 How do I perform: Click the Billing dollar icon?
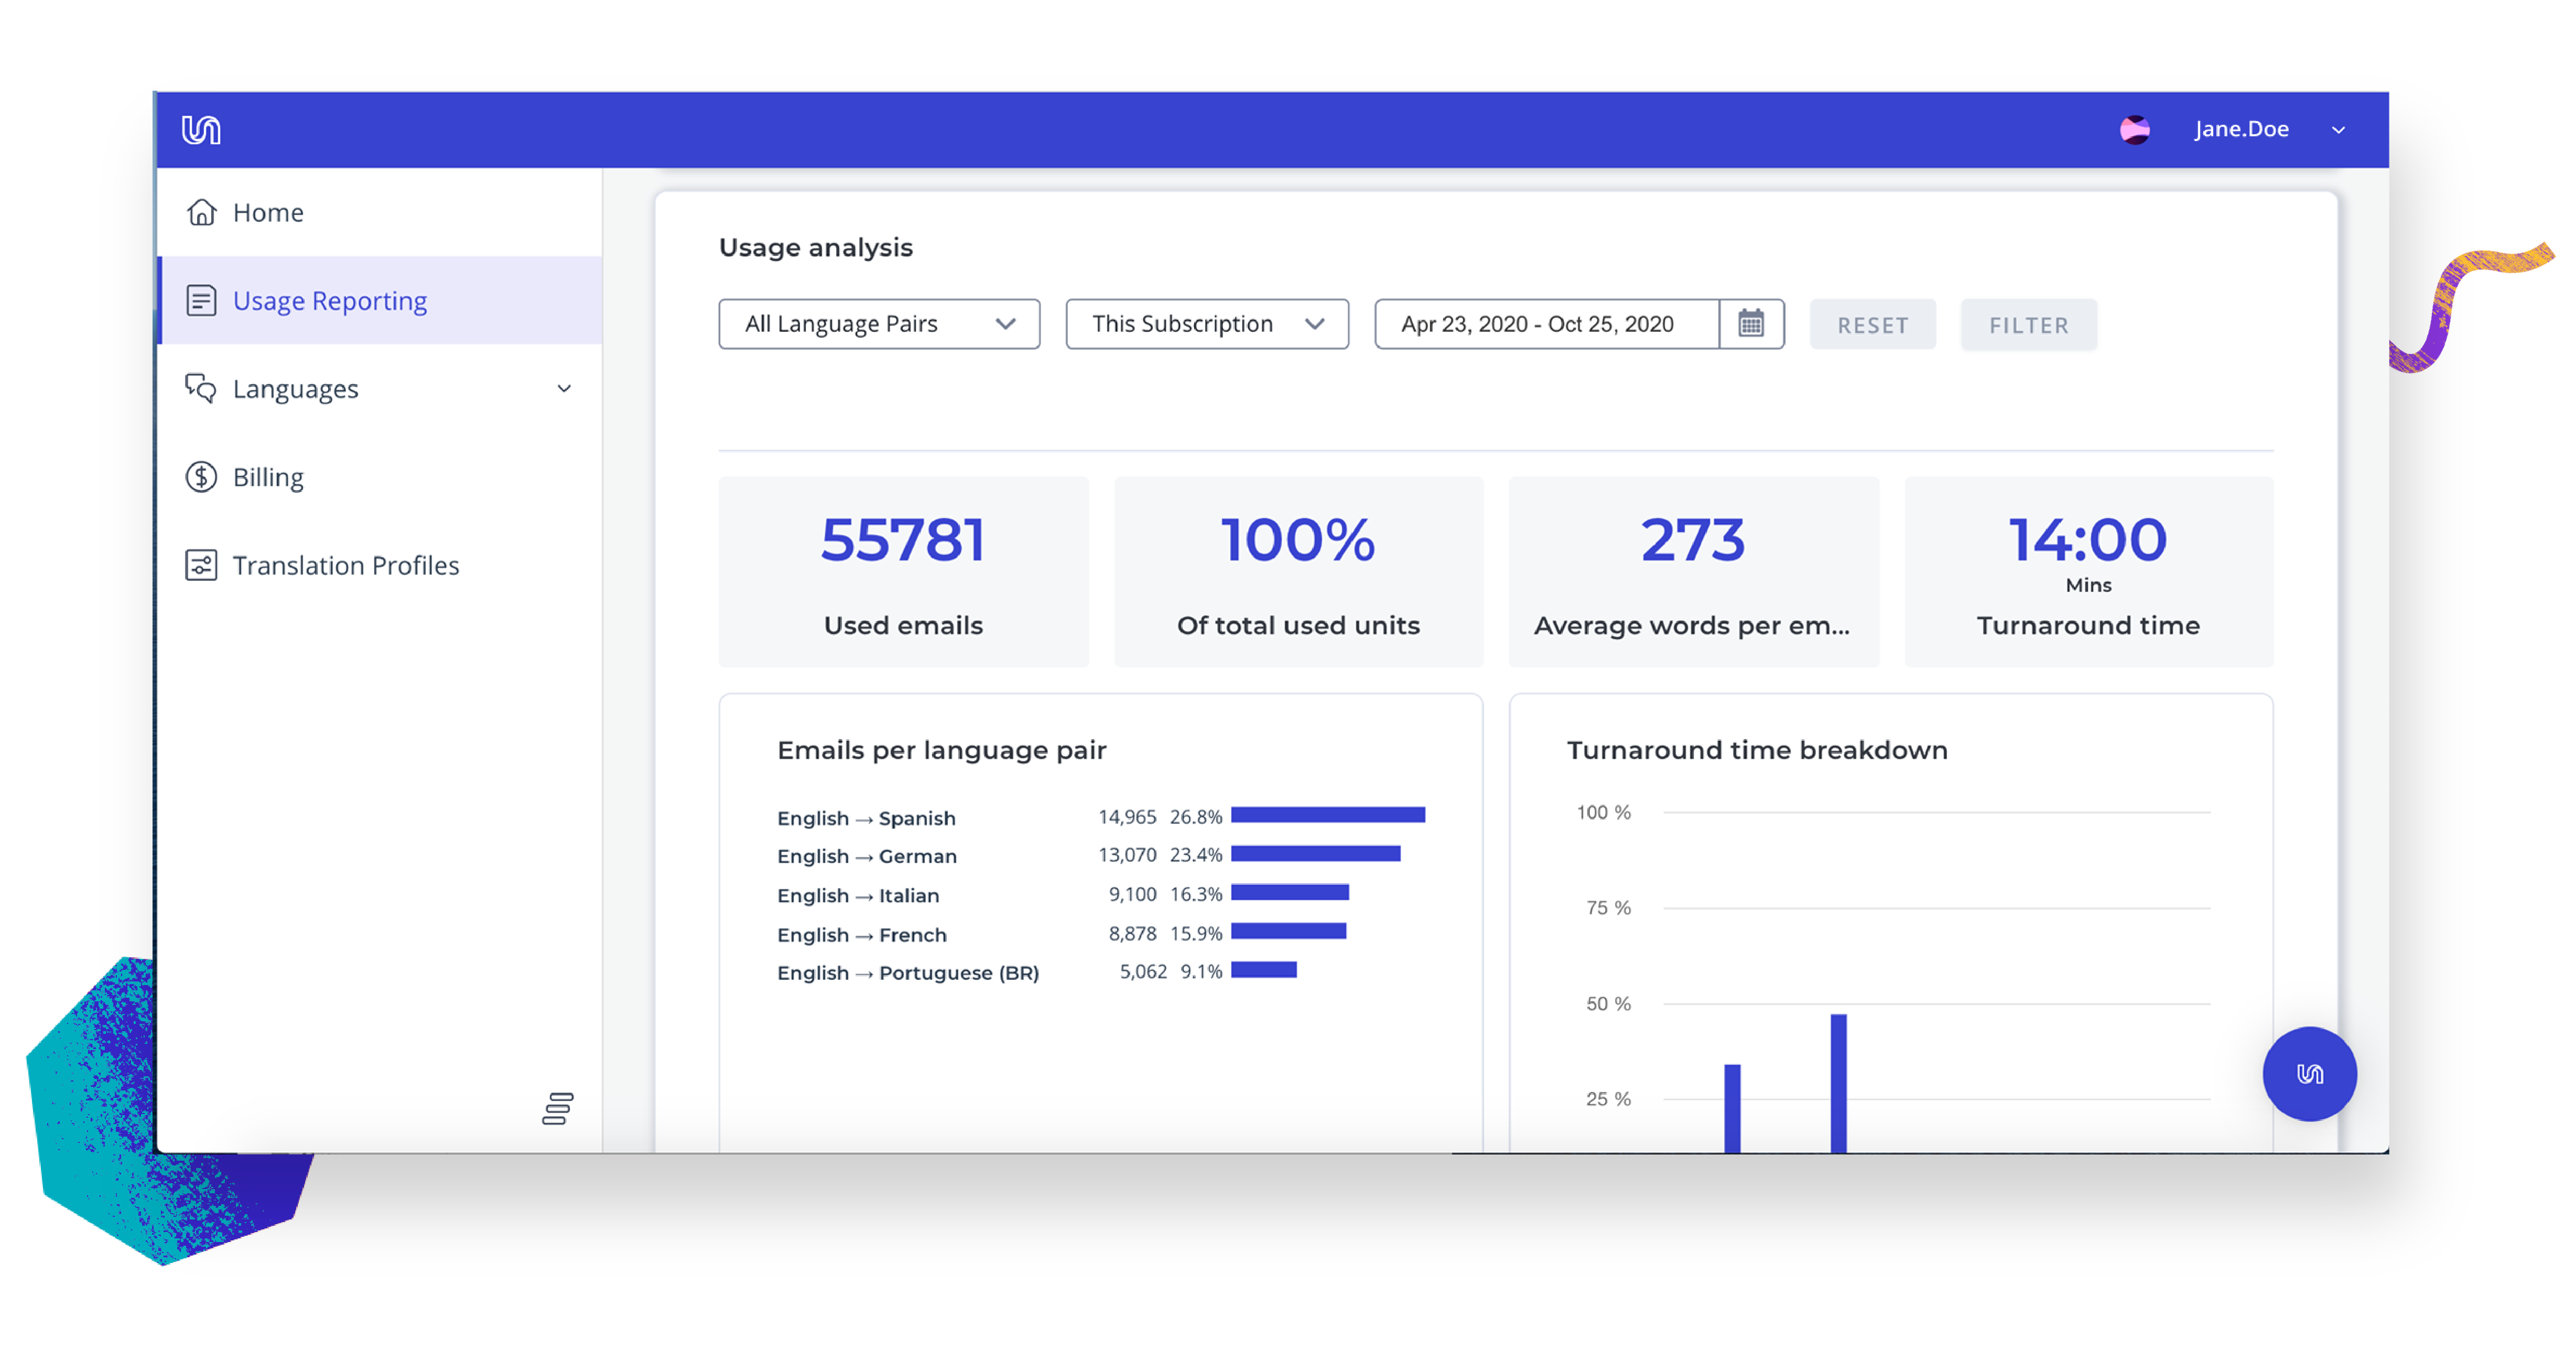[x=201, y=477]
